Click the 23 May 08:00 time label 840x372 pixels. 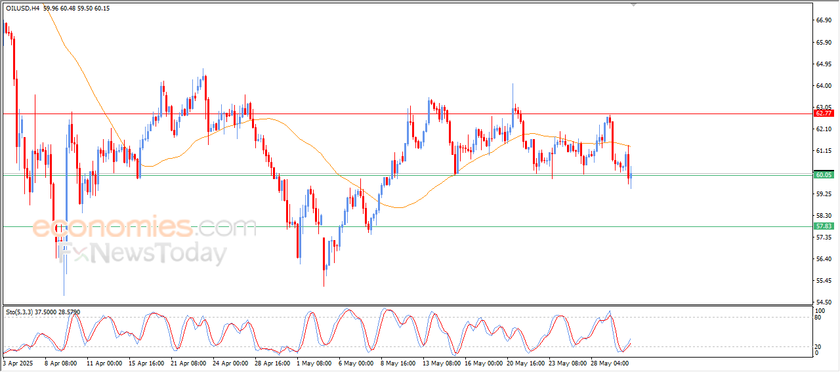point(568,362)
